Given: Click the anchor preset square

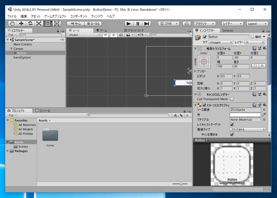Looking at the screenshot, I should (204, 62).
